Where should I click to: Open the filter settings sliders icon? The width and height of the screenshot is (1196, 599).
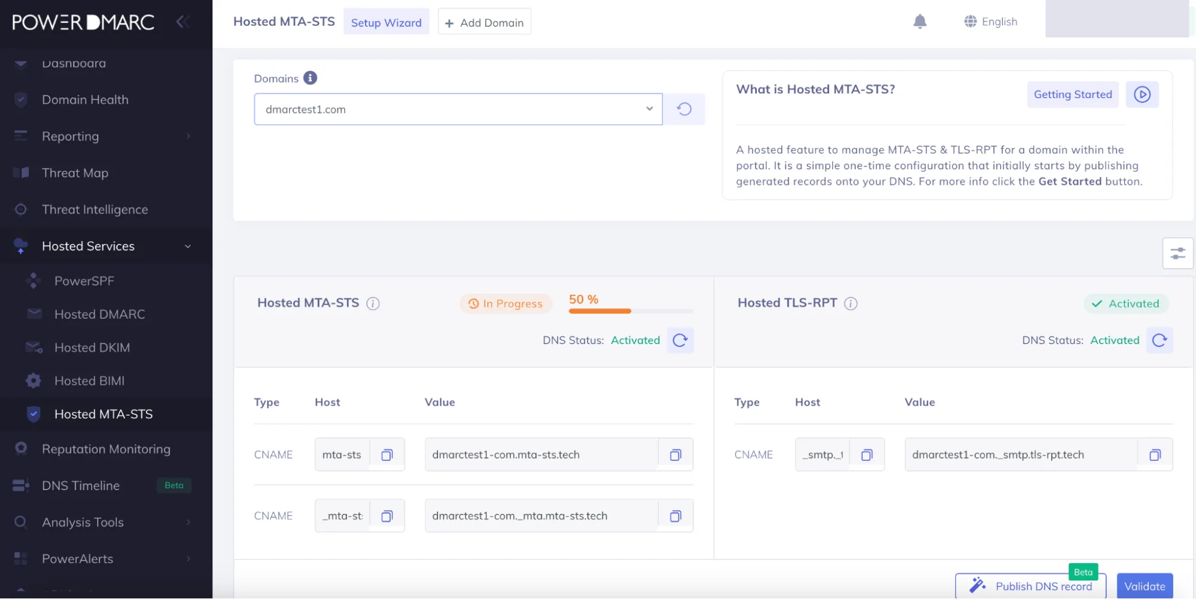point(1177,254)
